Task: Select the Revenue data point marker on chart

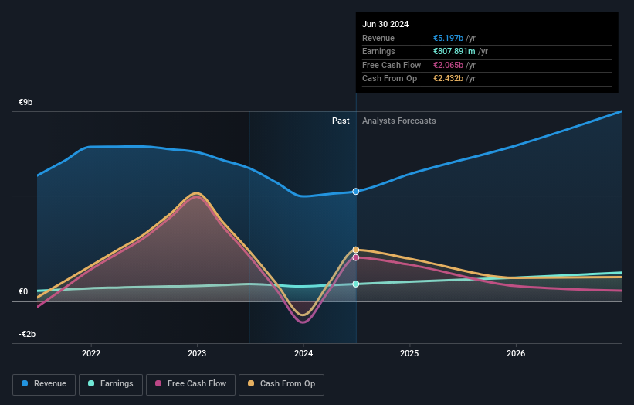Action: click(356, 192)
